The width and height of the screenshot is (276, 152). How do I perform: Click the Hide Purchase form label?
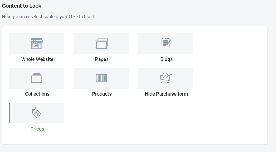click(x=166, y=94)
